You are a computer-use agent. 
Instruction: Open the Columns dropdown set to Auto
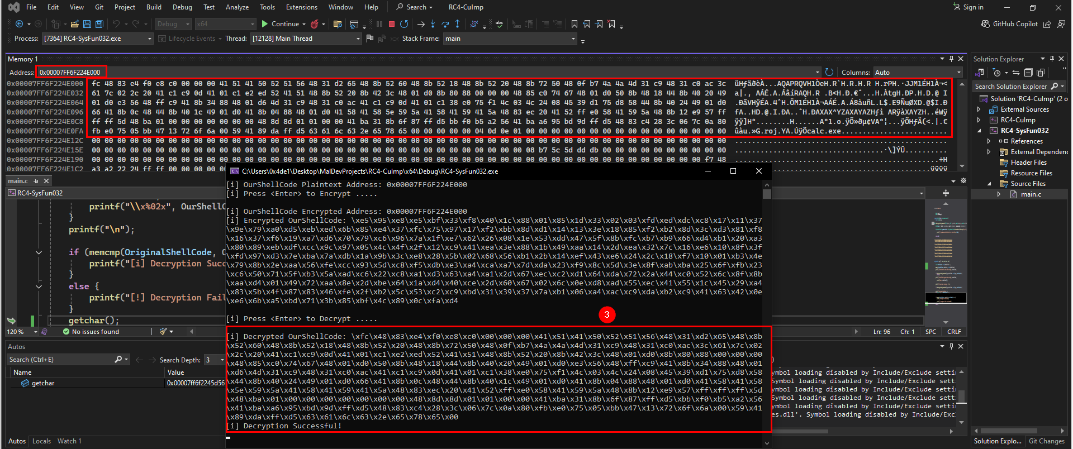(x=918, y=73)
